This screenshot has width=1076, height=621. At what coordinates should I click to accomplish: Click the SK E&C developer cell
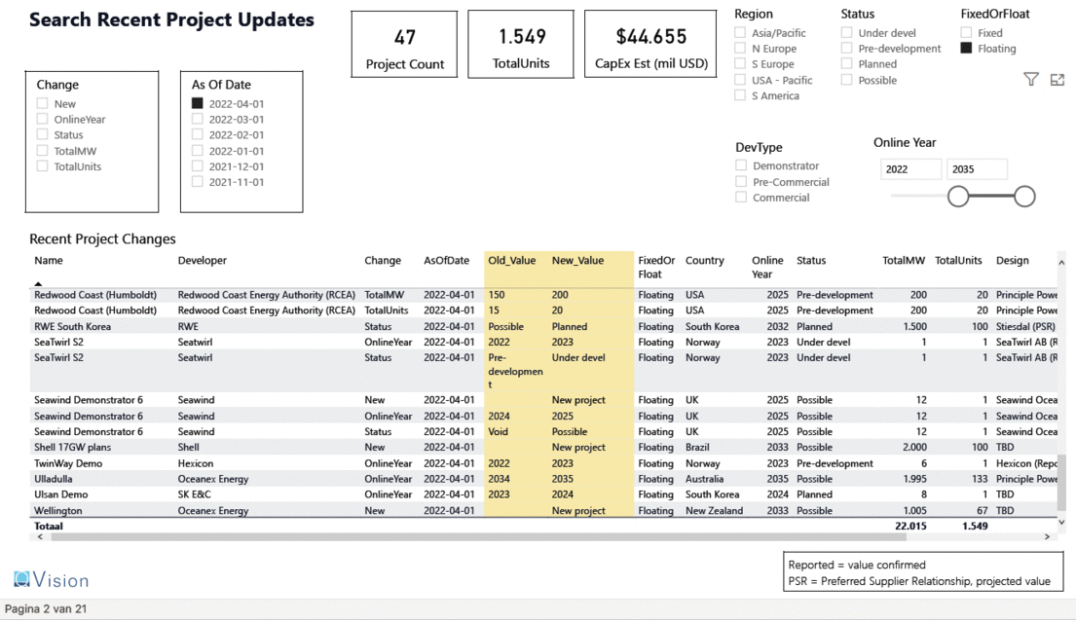[x=194, y=494]
